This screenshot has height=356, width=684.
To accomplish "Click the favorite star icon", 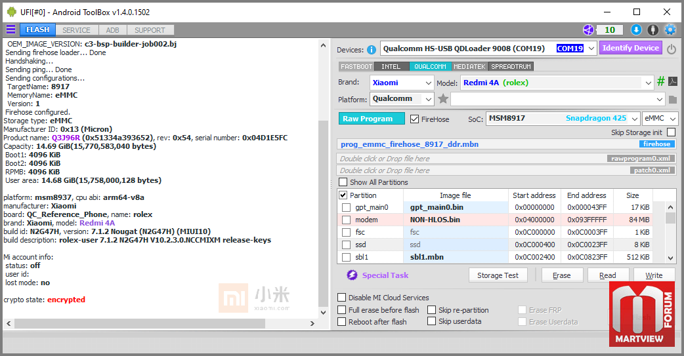I will 443,99.
